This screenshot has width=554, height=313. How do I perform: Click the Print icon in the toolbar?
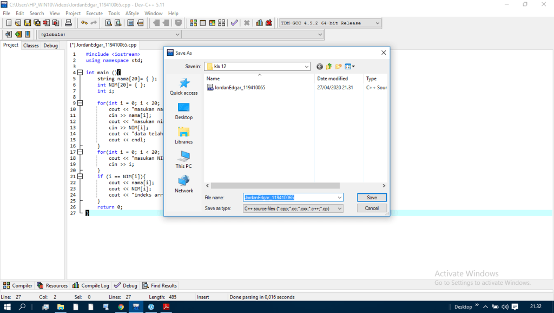[x=68, y=23]
